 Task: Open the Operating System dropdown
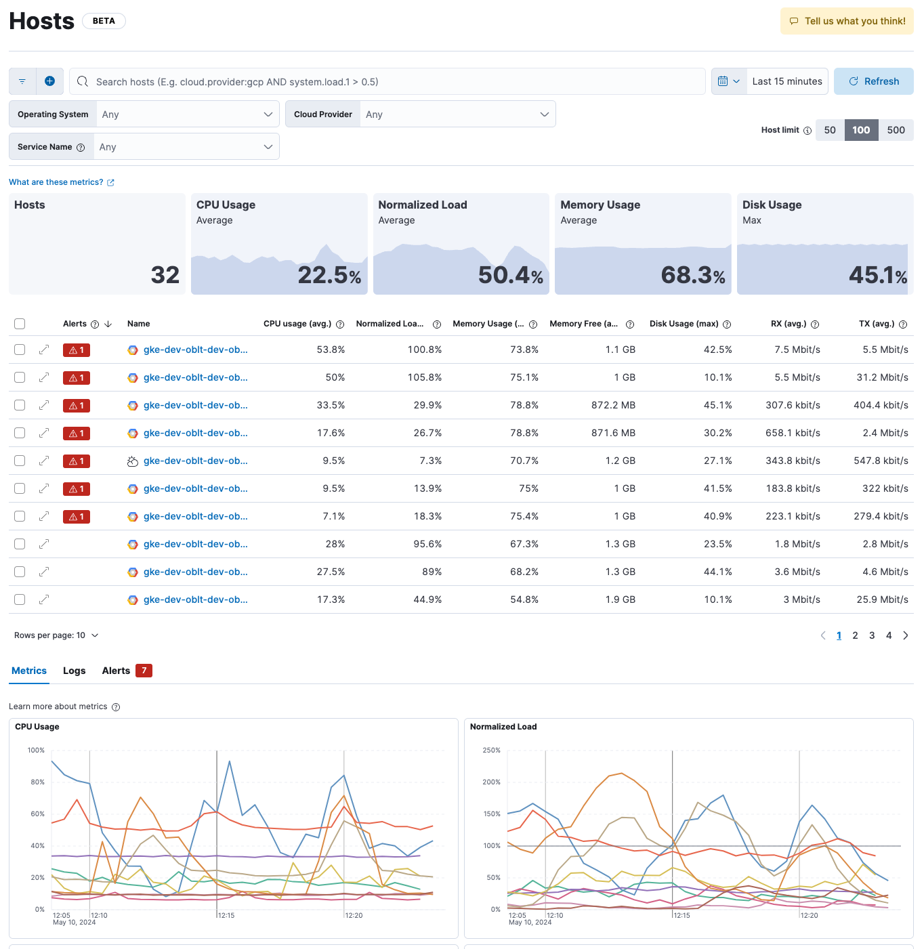tap(187, 114)
